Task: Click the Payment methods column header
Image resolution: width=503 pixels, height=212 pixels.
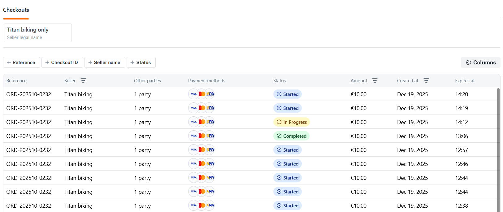Action: pyautogui.click(x=206, y=81)
